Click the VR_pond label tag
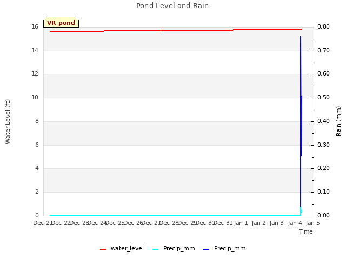346x259 pixels. click(61, 22)
